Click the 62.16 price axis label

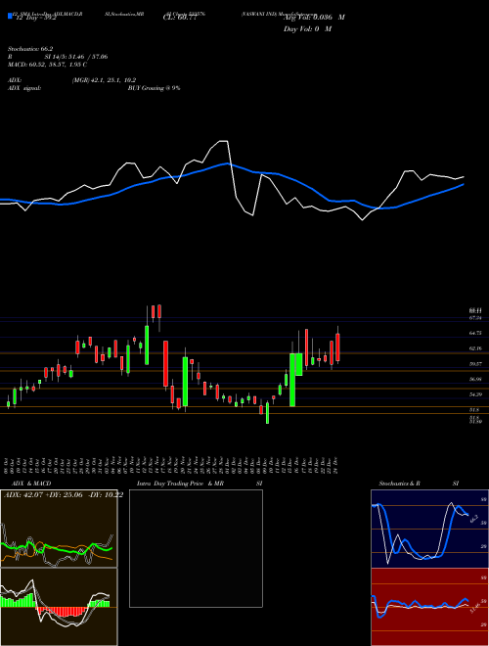475,348
